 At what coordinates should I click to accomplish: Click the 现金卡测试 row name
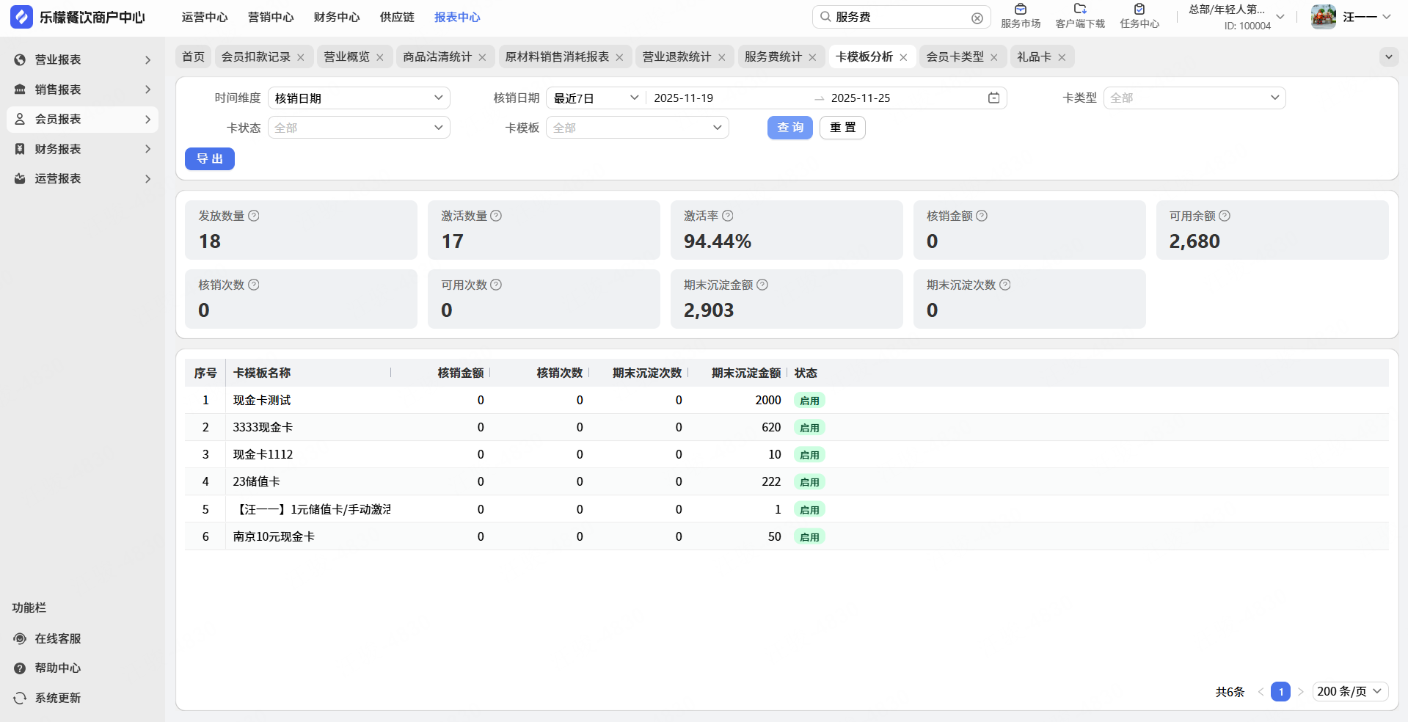[x=262, y=400]
